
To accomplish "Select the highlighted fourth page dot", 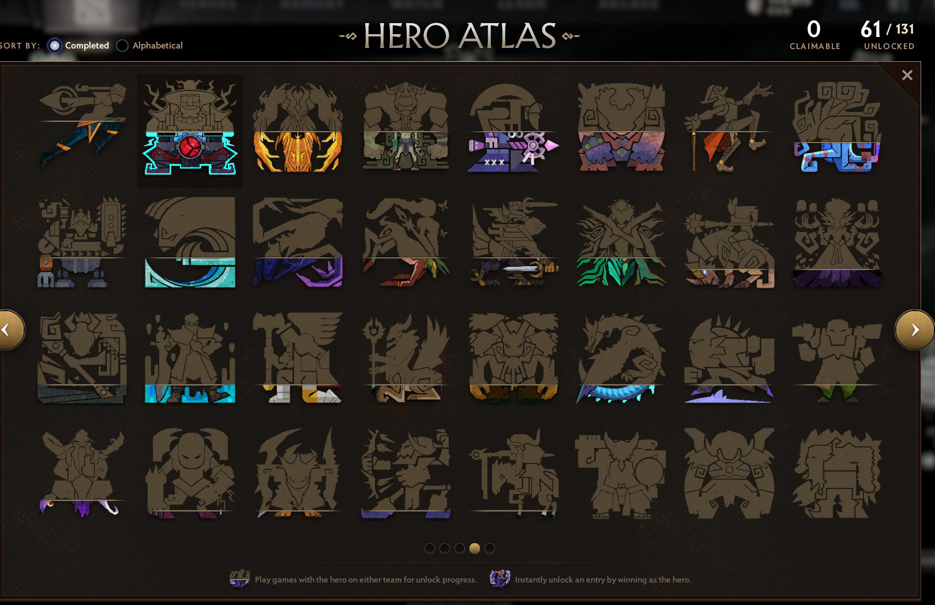I will click(x=475, y=548).
